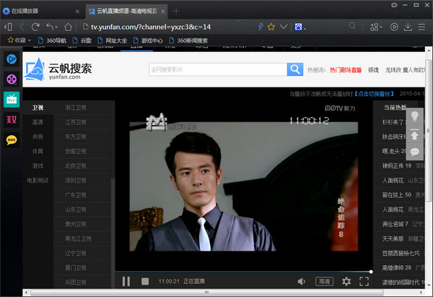This screenshot has width=433, height=297.
Task: Stop the video with the square button
Action: point(144,281)
